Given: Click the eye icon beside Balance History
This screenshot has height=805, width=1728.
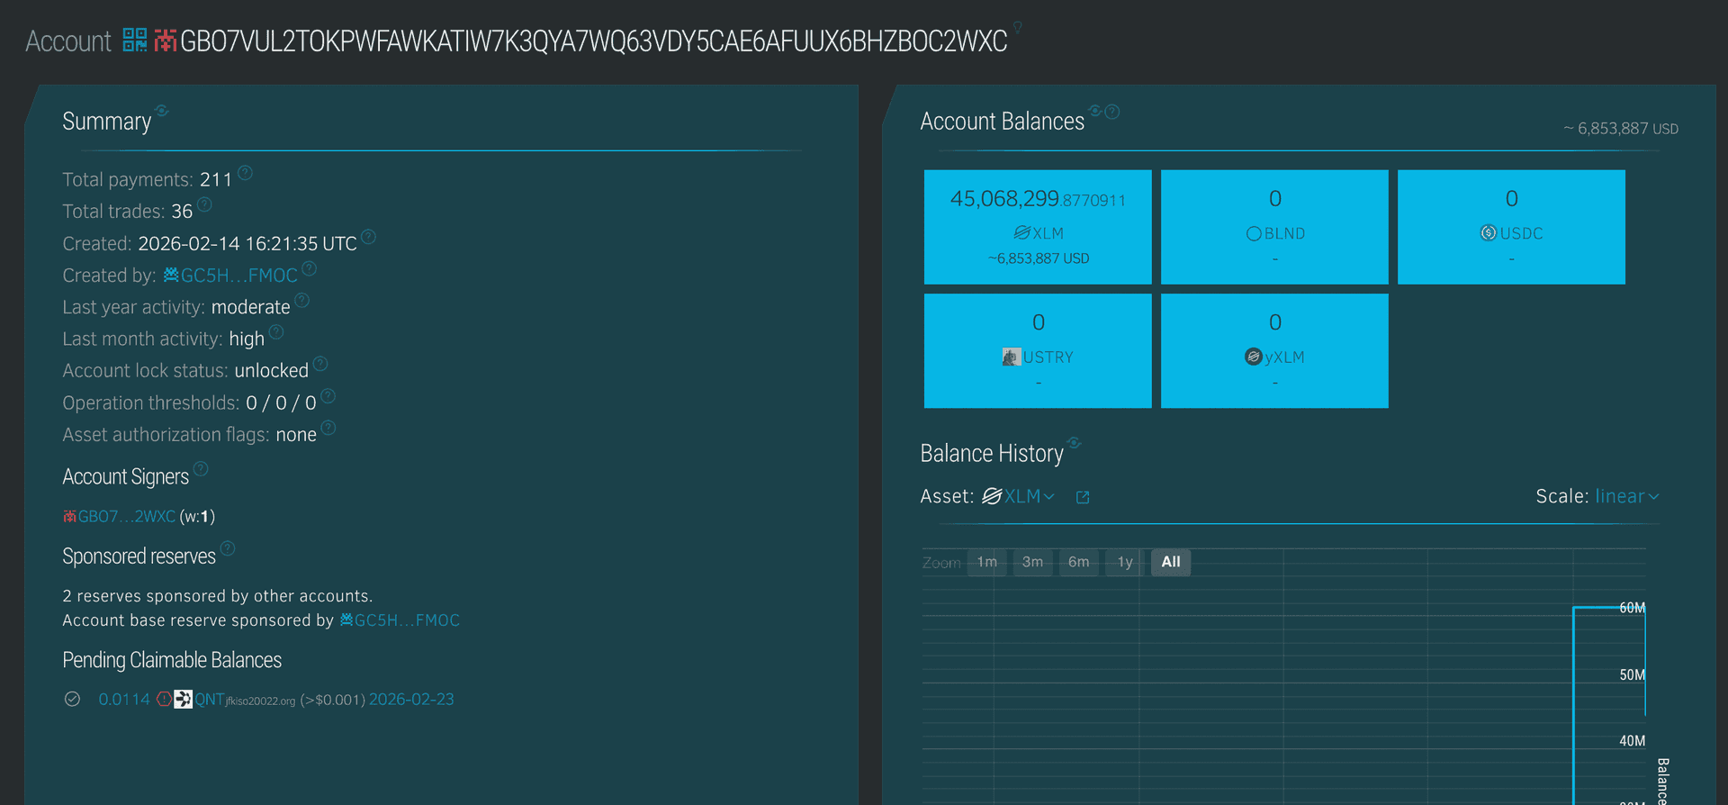Looking at the screenshot, I should pos(1075,442).
